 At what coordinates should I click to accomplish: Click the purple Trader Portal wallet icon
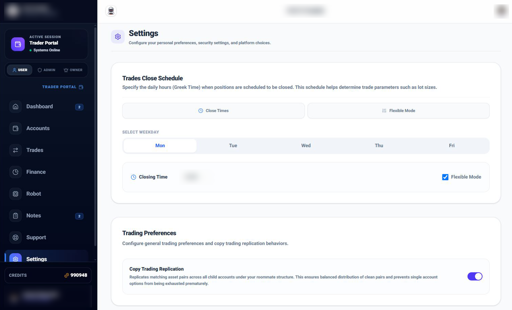pos(18,44)
